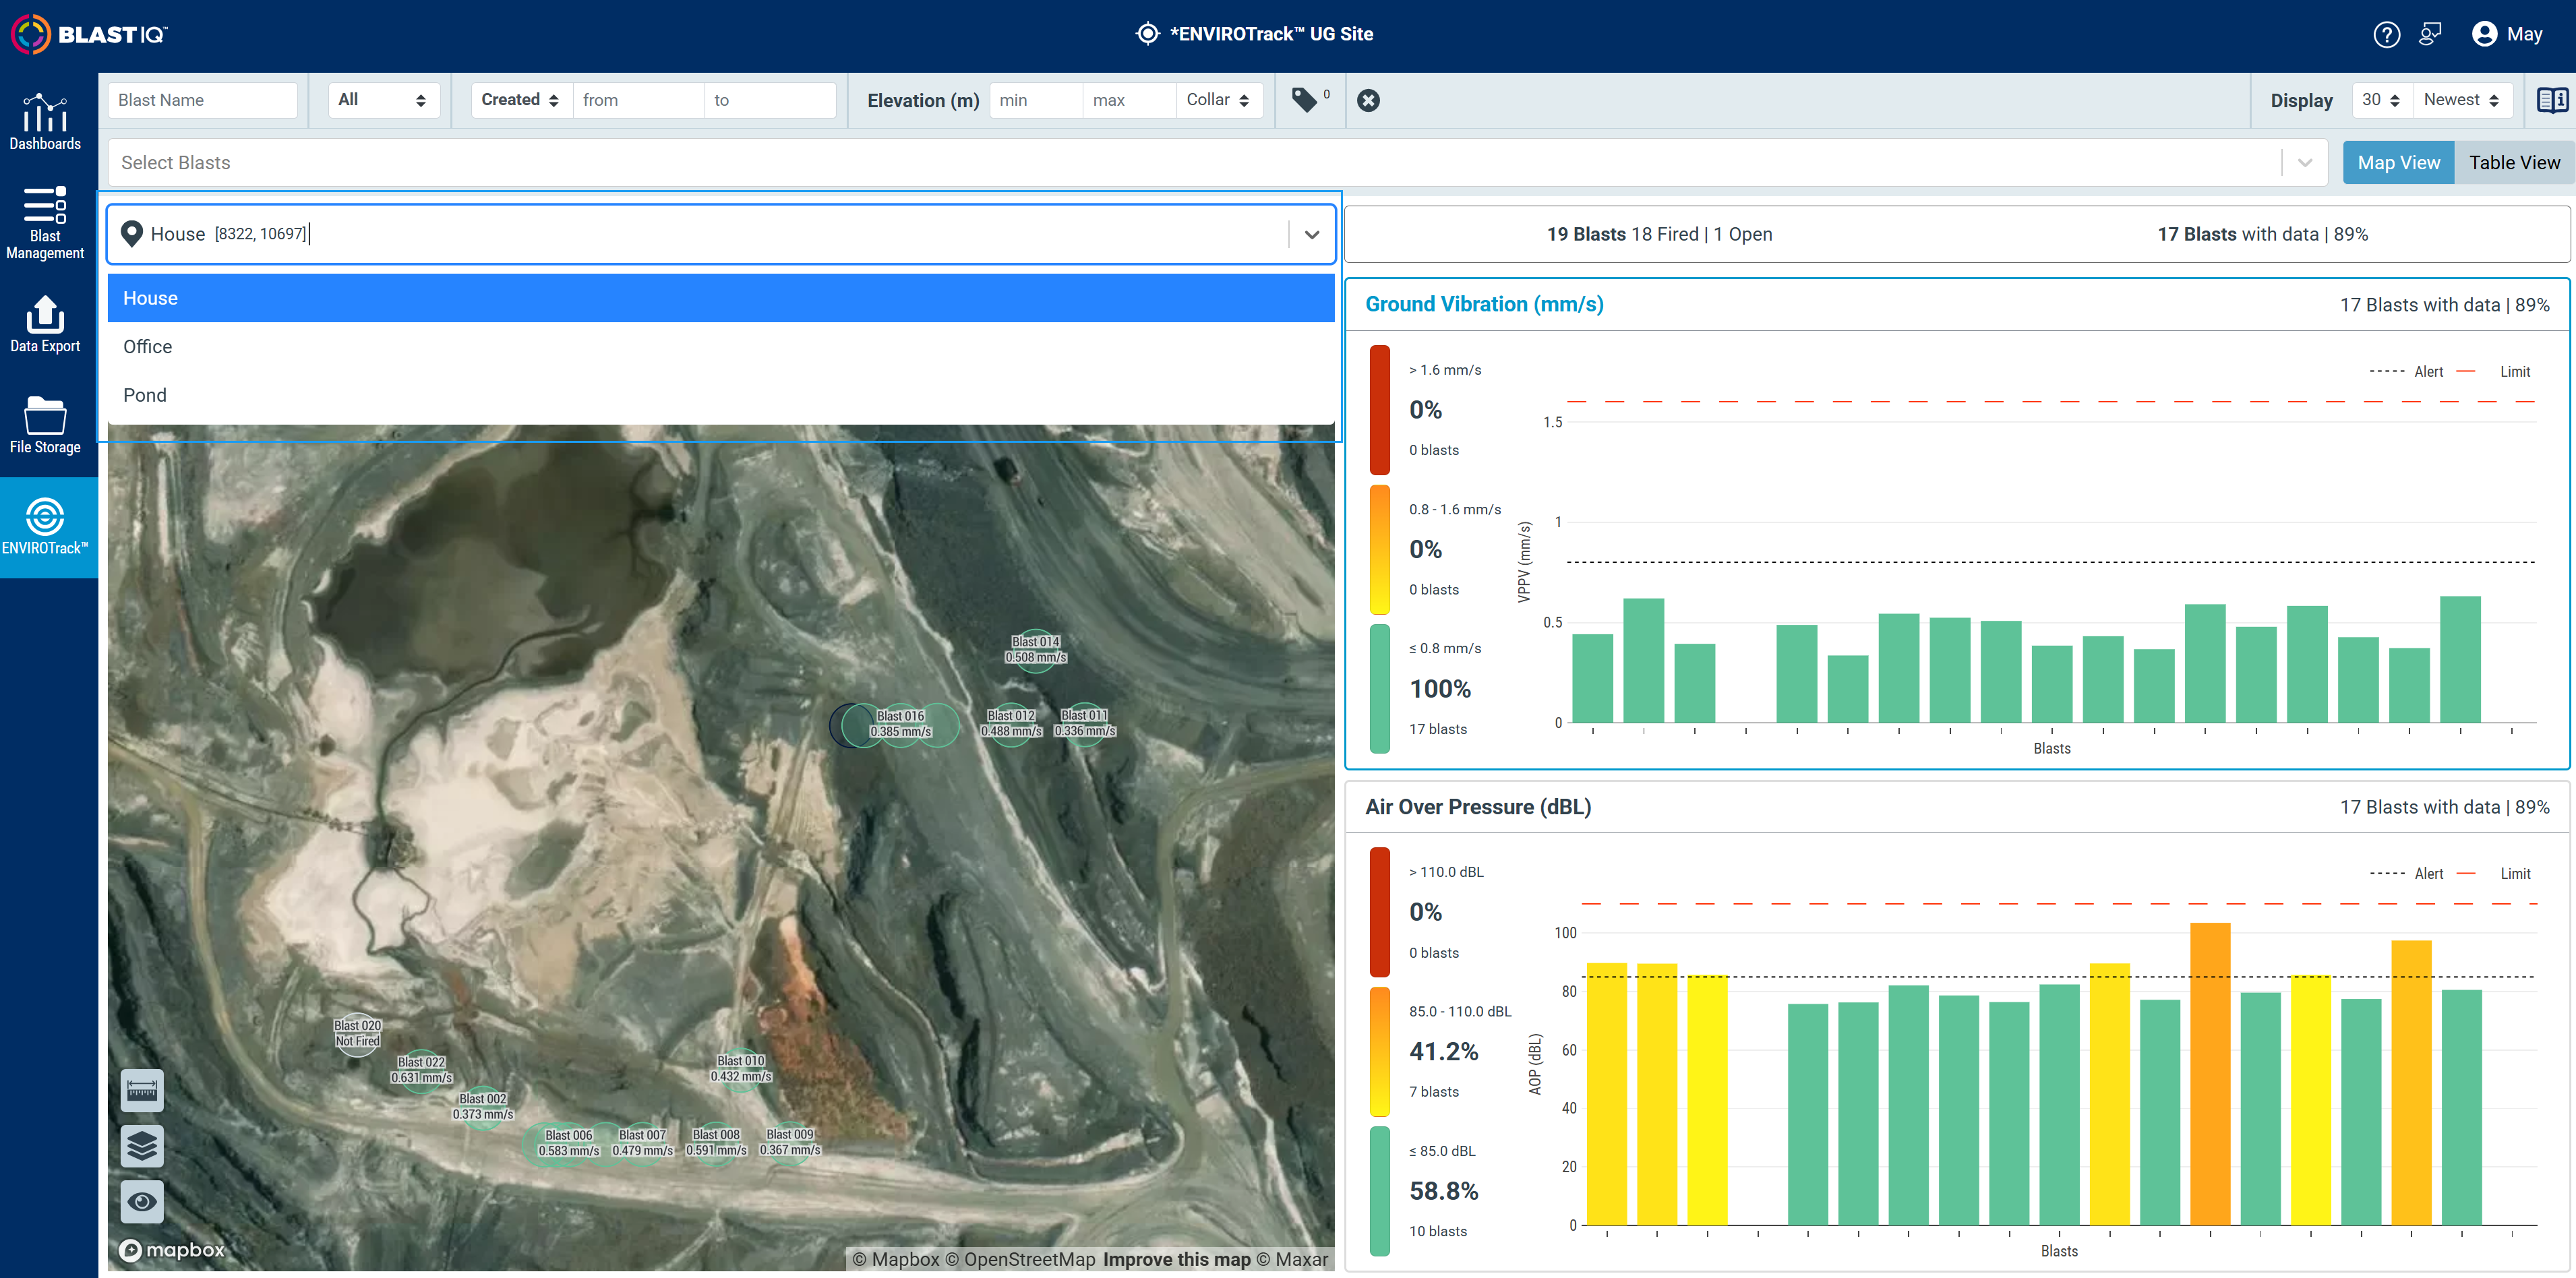Viewport: 2576px width, 1278px height.
Task: Open the support chat icon
Action: click(2430, 34)
